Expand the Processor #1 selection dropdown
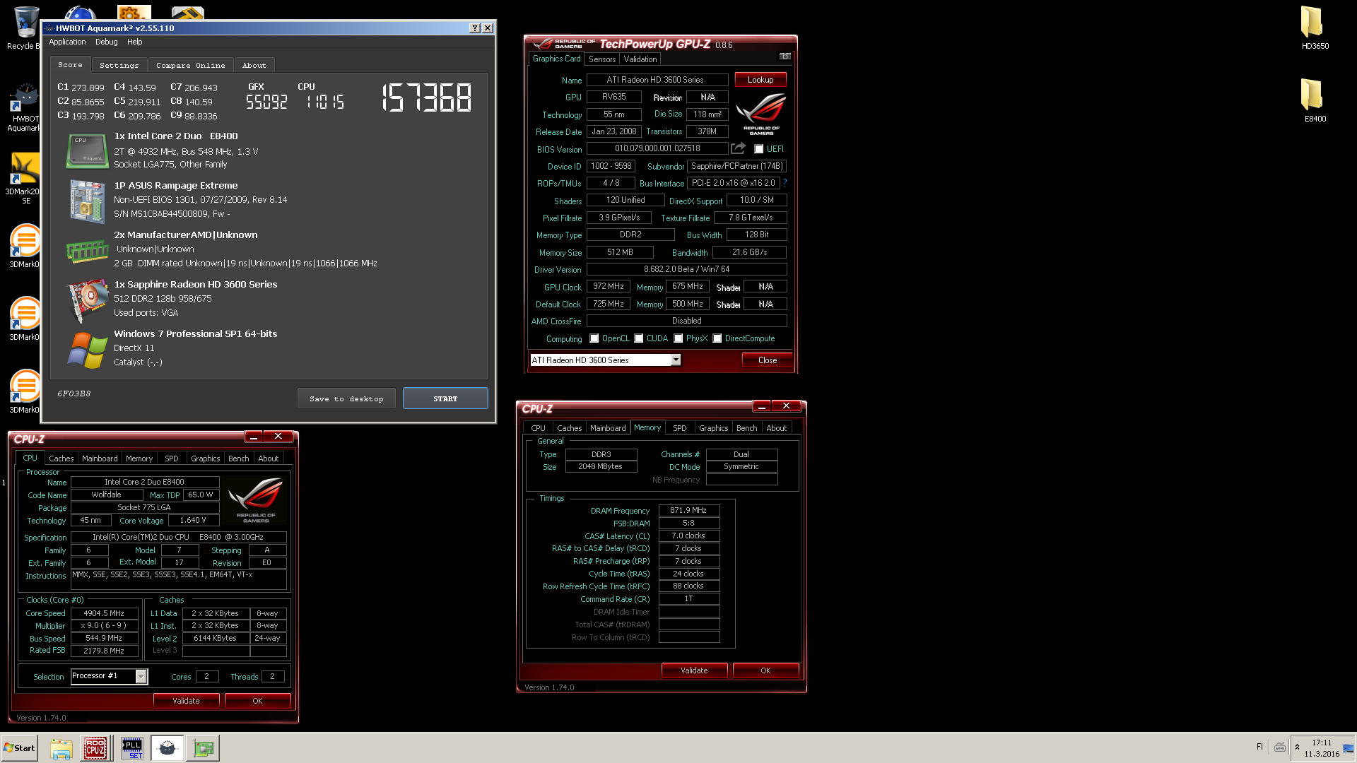 141,677
